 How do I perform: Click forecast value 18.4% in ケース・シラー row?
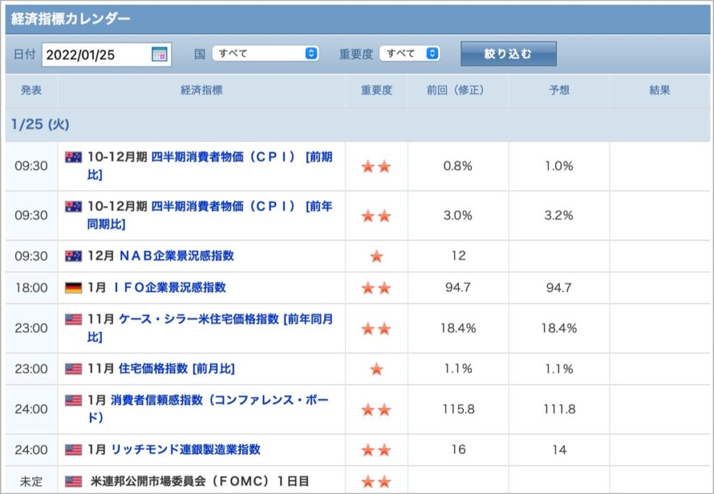point(559,328)
